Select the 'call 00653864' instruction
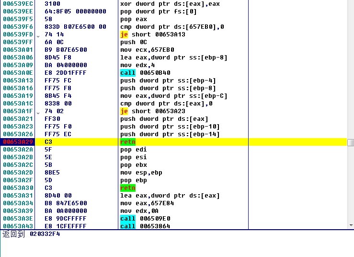Screen dimensions: 354x257 pyautogui.click(x=145, y=226)
